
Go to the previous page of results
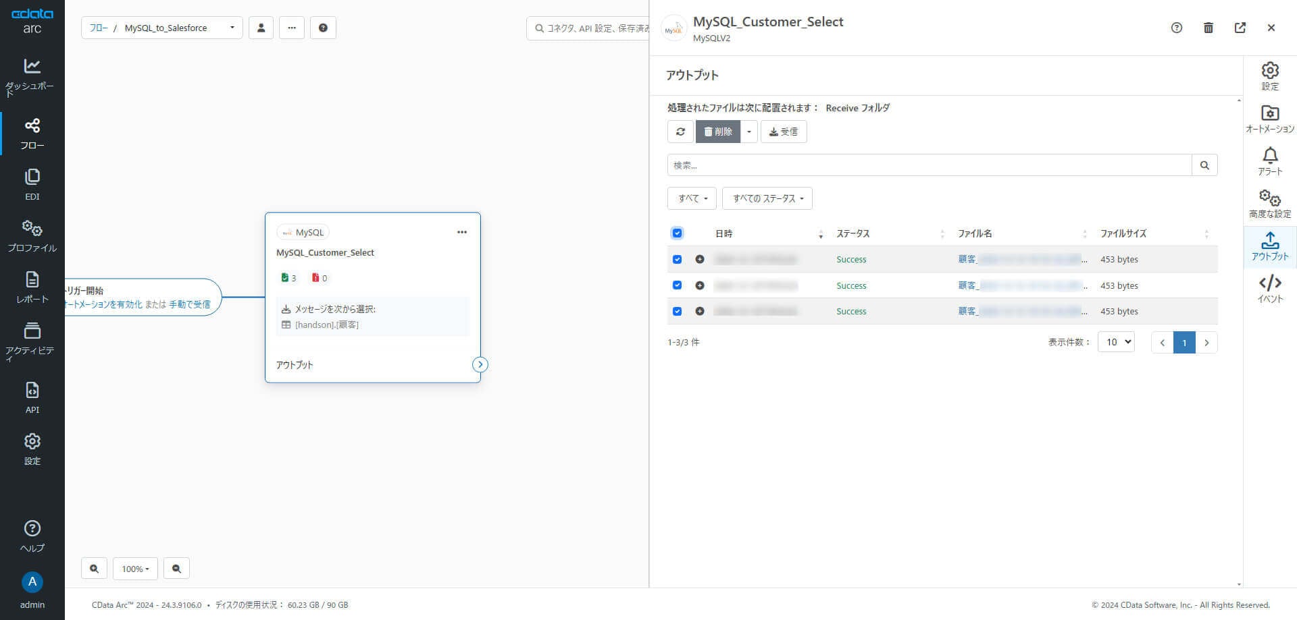(1162, 342)
